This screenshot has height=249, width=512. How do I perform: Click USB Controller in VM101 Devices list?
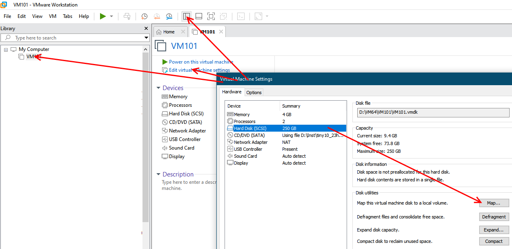coord(184,139)
